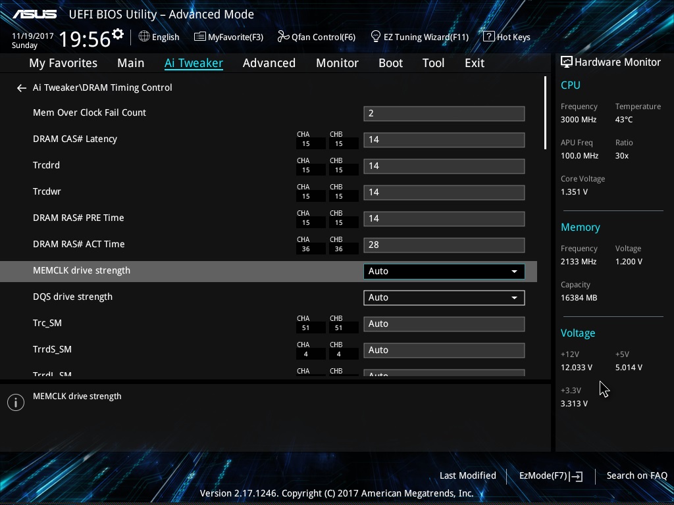Click the info icon in help panel
This screenshot has height=505, width=674.
pyautogui.click(x=16, y=402)
